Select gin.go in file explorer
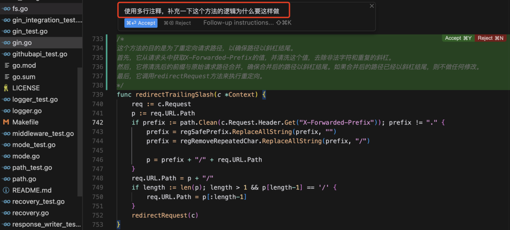This screenshot has height=230, width=510. point(41,43)
